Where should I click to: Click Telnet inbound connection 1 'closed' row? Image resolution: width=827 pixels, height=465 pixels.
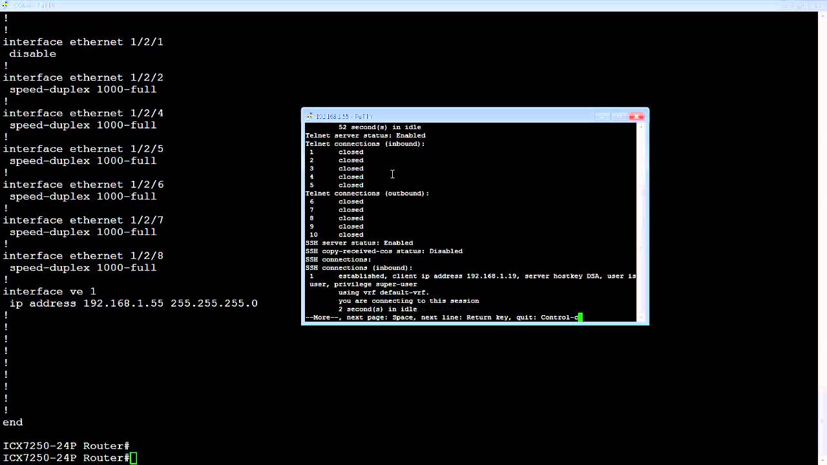click(337, 152)
